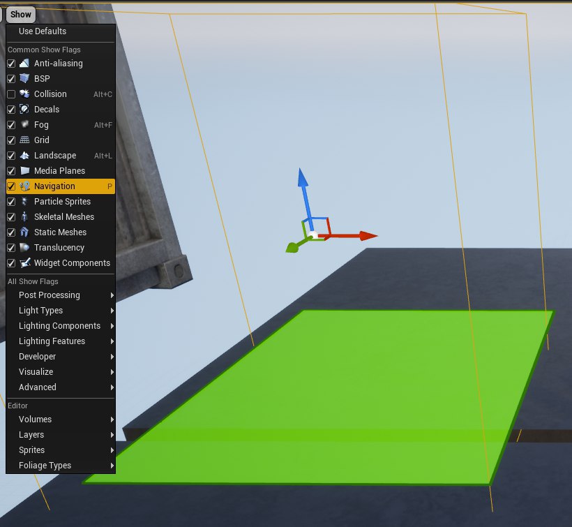
Task: Click the Widget Components label text
Action: (x=72, y=262)
